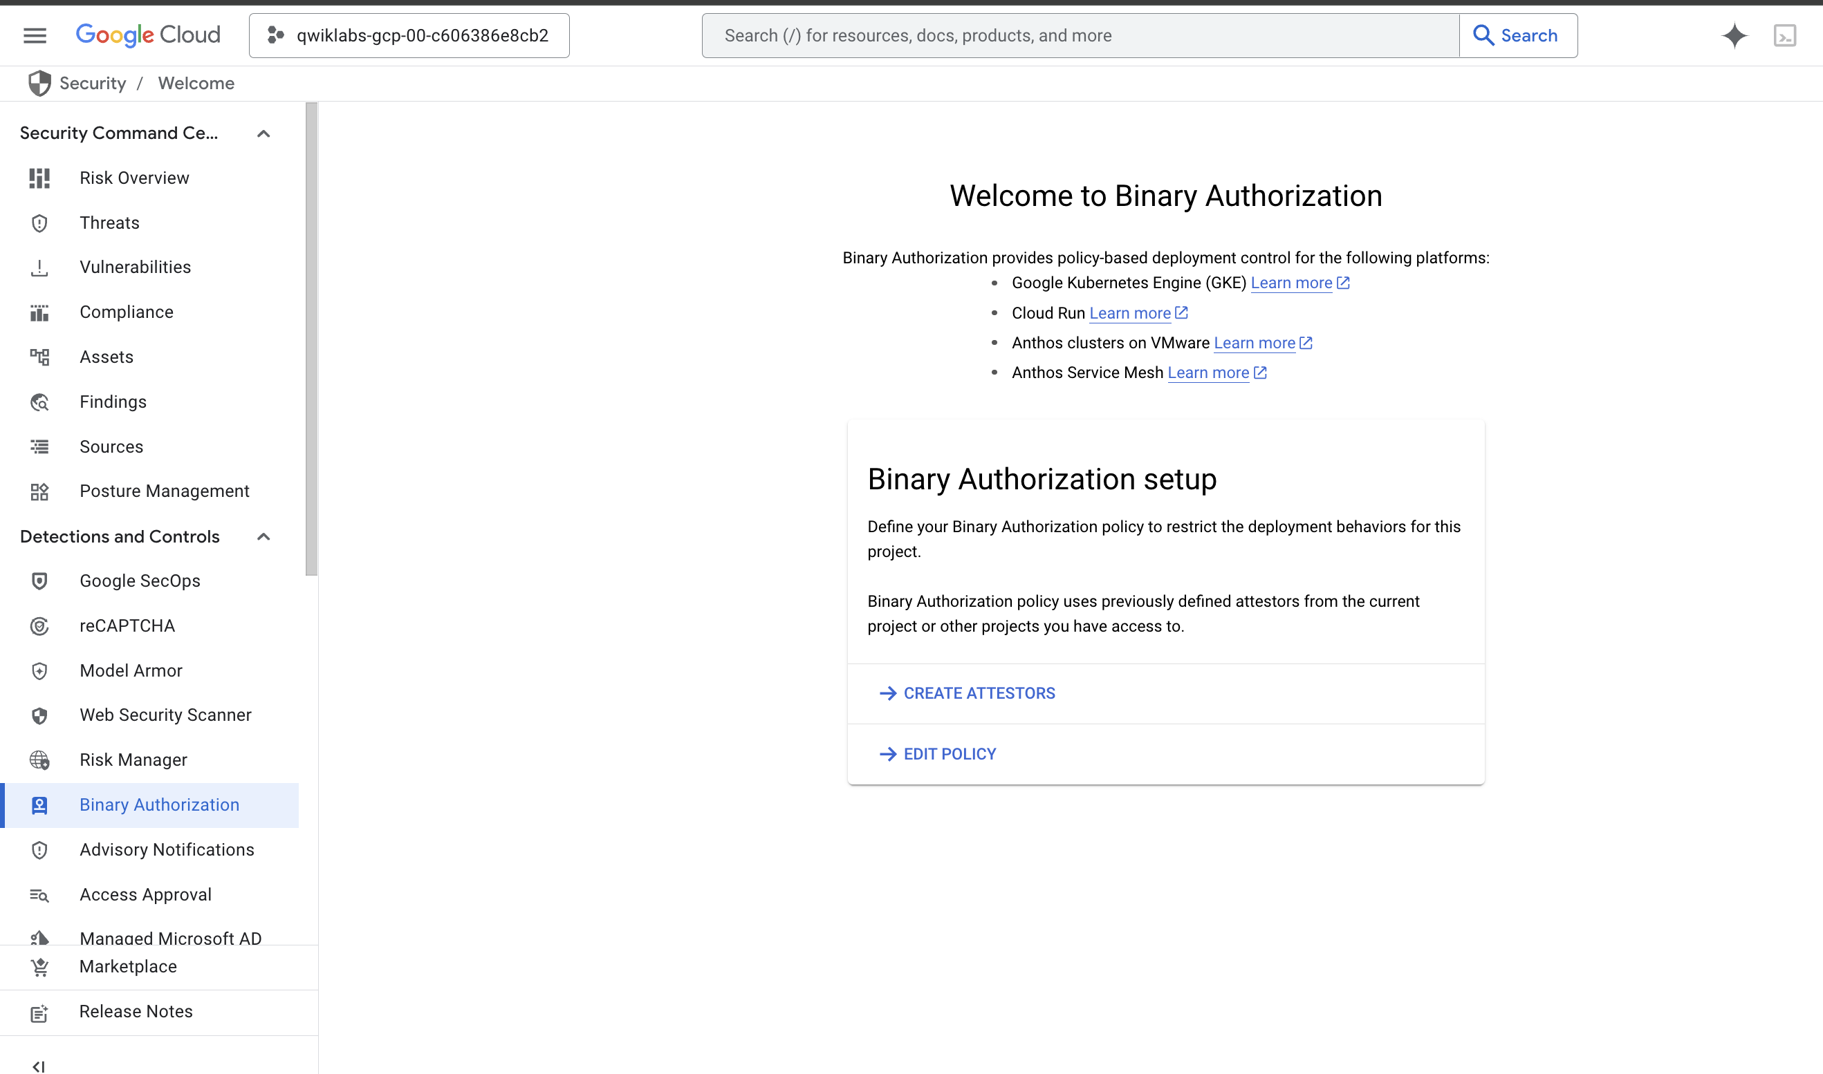Click the Posture Management icon
Screen dimensions: 1823x1074
coord(39,492)
